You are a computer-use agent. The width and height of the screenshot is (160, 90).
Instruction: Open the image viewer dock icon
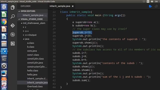click(4, 73)
